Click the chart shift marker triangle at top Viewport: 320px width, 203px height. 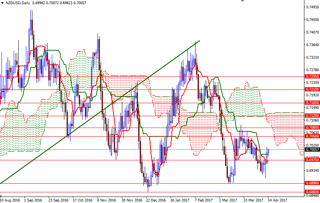(x=242, y=1)
